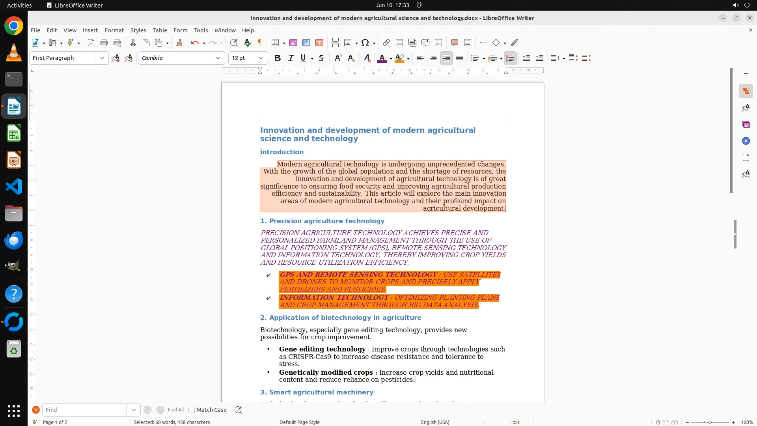Image resolution: width=757 pixels, height=426 pixels.
Task: Open the Styles menu
Action: (x=138, y=30)
